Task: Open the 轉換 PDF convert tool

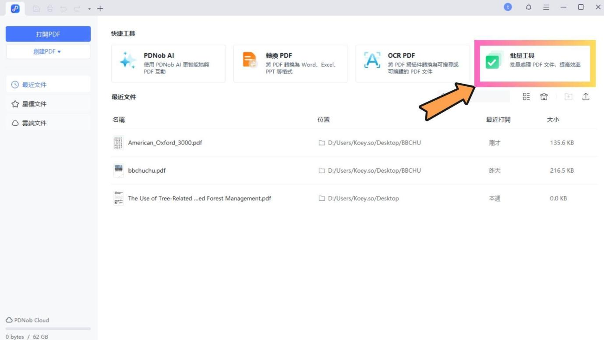Action: coord(290,64)
